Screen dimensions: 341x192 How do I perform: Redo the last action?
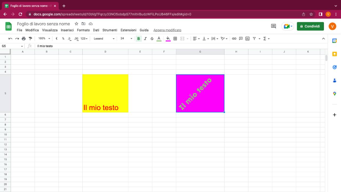tap(17, 39)
